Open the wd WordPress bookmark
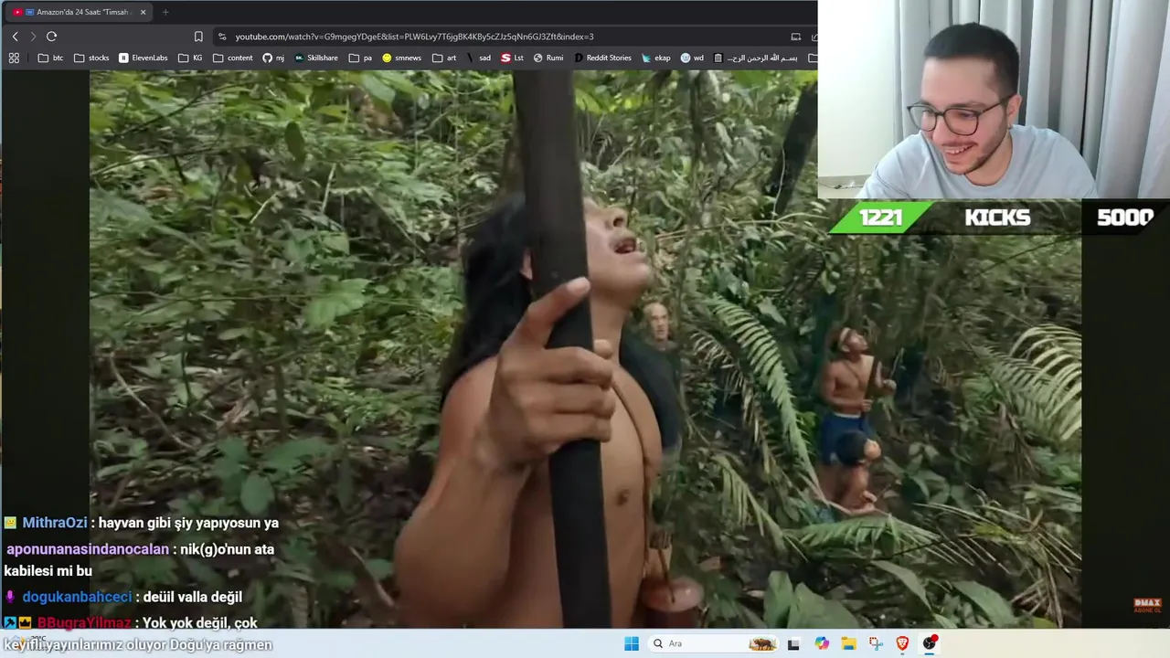This screenshot has height=658, width=1170. point(692,58)
